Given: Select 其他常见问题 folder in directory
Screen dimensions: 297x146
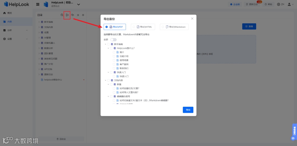Looking at the screenshot, I should (x=51, y=59).
